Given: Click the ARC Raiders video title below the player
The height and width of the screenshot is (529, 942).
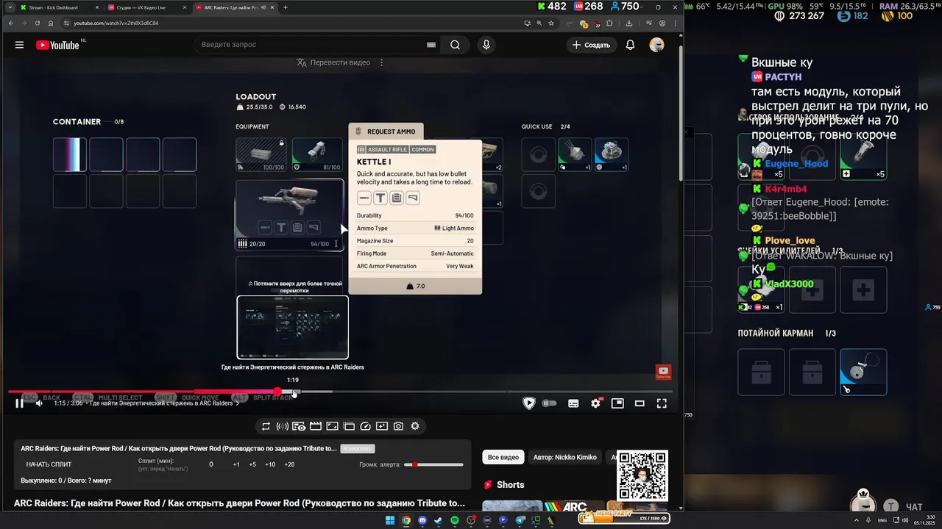Looking at the screenshot, I should (x=239, y=503).
